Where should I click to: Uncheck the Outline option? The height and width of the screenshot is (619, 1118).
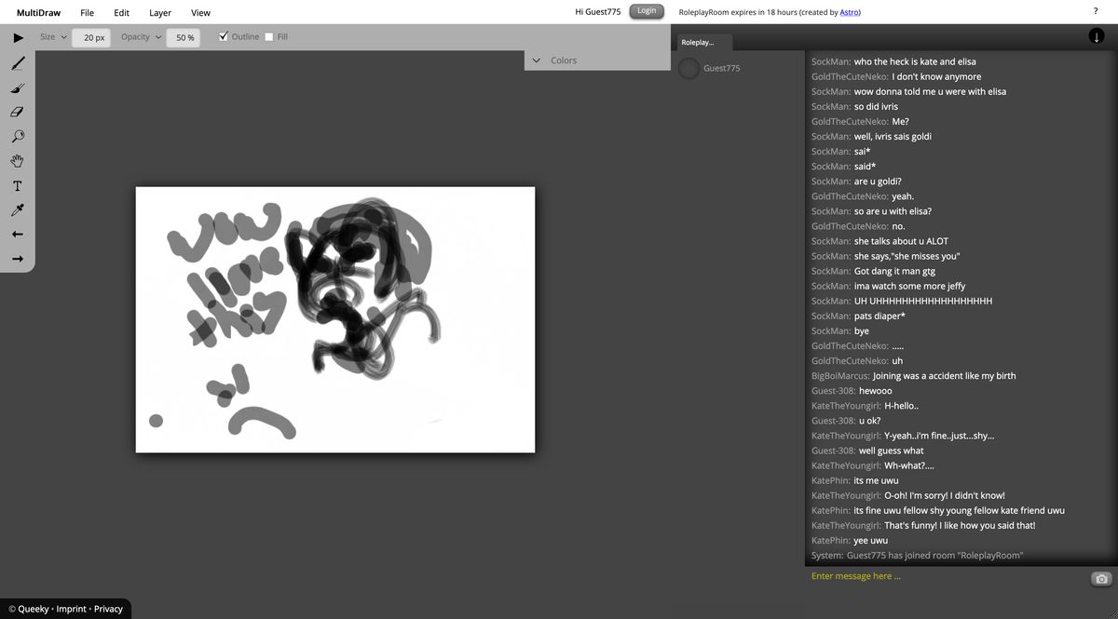tap(223, 36)
